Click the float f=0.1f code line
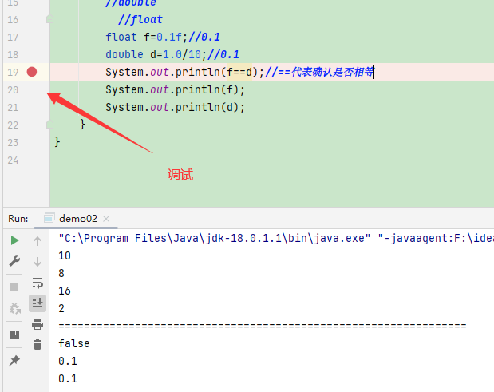 pos(163,38)
